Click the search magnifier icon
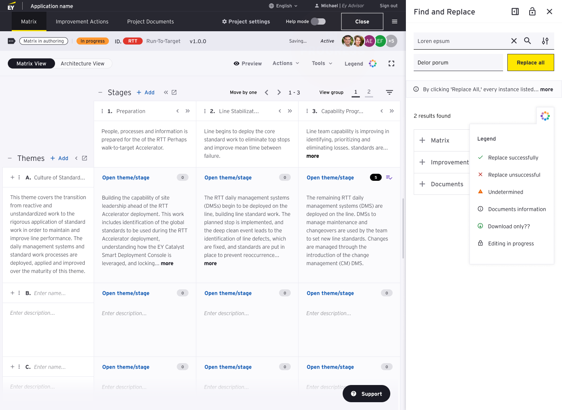Image resolution: width=562 pixels, height=410 pixels. (527, 41)
